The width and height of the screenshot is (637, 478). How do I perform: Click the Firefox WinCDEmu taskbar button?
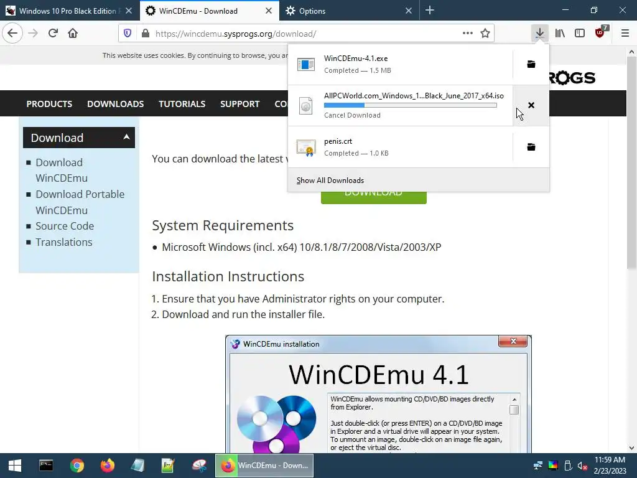264,466
